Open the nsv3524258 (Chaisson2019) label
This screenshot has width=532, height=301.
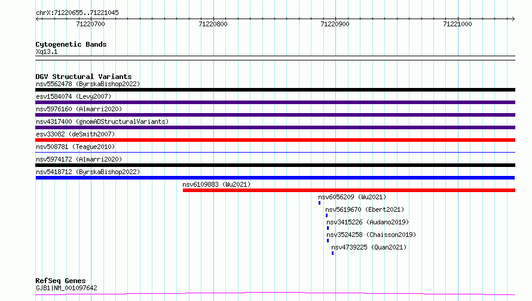click(x=371, y=235)
